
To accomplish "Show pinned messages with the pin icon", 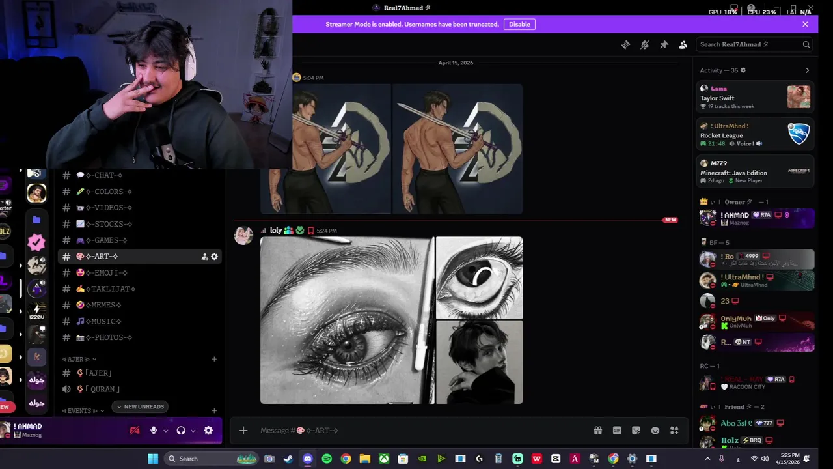I will click(664, 44).
